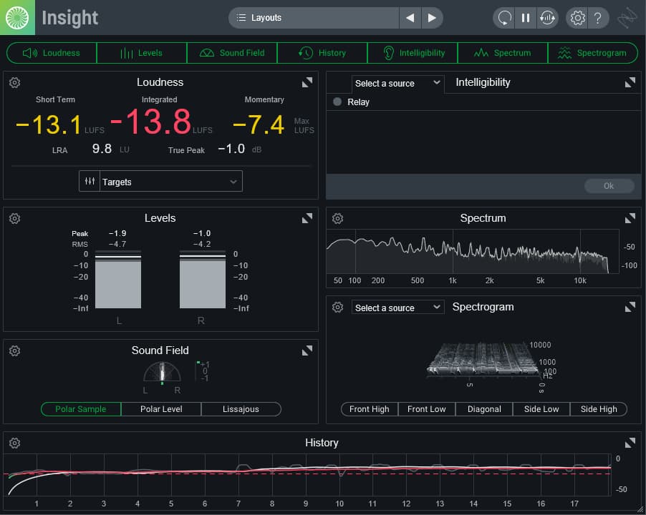Click the Ok button in Intelligibility
646x515 pixels.
(x=609, y=186)
